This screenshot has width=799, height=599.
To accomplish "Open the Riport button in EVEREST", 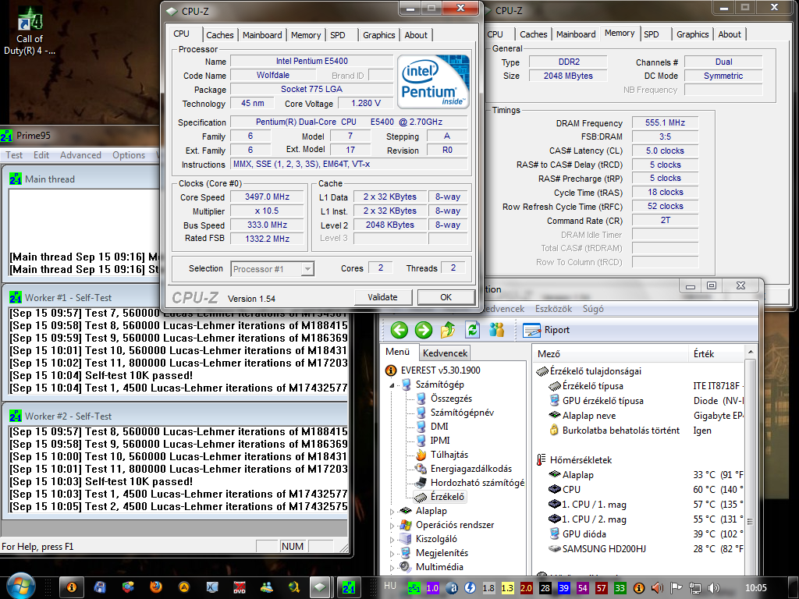I will point(546,330).
